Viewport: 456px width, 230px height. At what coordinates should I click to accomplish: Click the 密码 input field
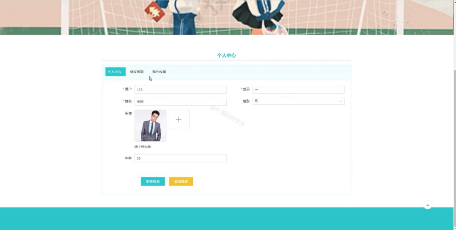click(298, 90)
